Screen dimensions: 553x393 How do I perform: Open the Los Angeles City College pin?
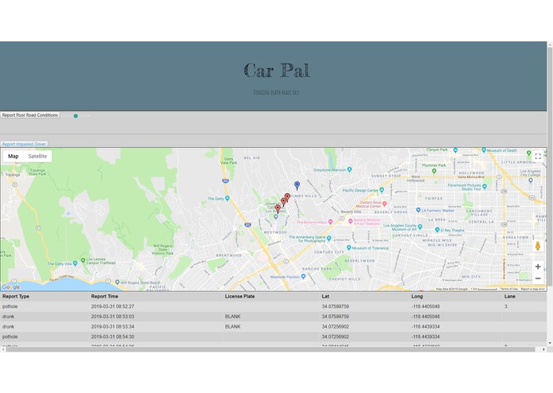coord(531,181)
